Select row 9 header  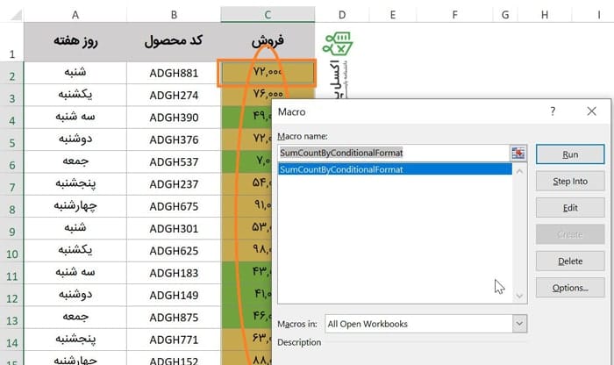pos(11,229)
